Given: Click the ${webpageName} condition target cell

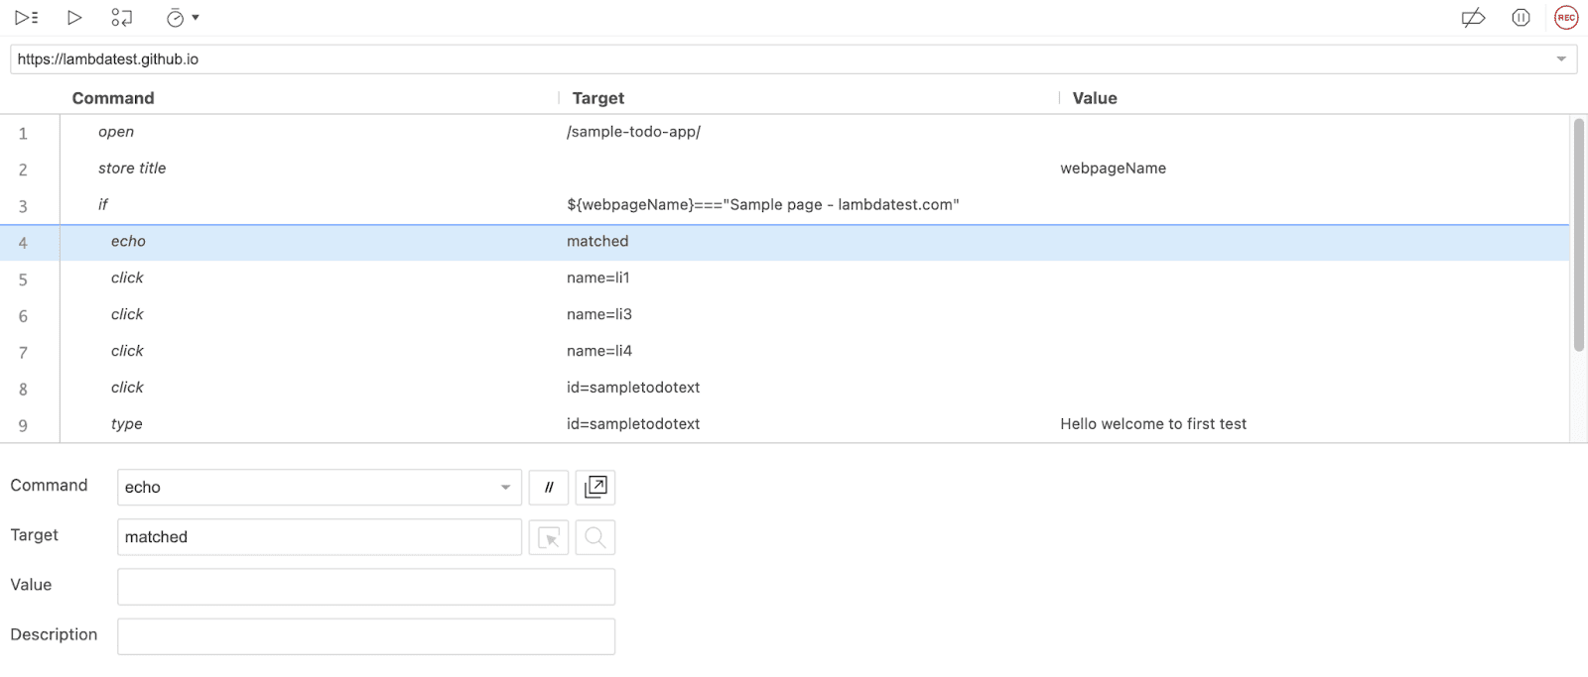Looking at the screenshot, I should [762, 205].
